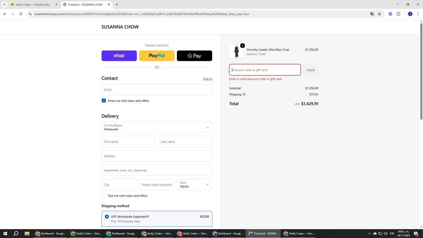Viewport: 423px width, 238px height.
Task: Change the ESP keyboard language
Action: (392, 233)
